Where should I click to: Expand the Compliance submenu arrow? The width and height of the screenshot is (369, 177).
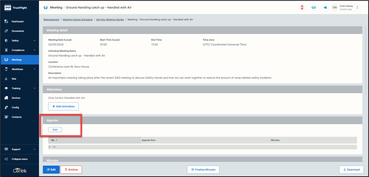pos(34,50)
